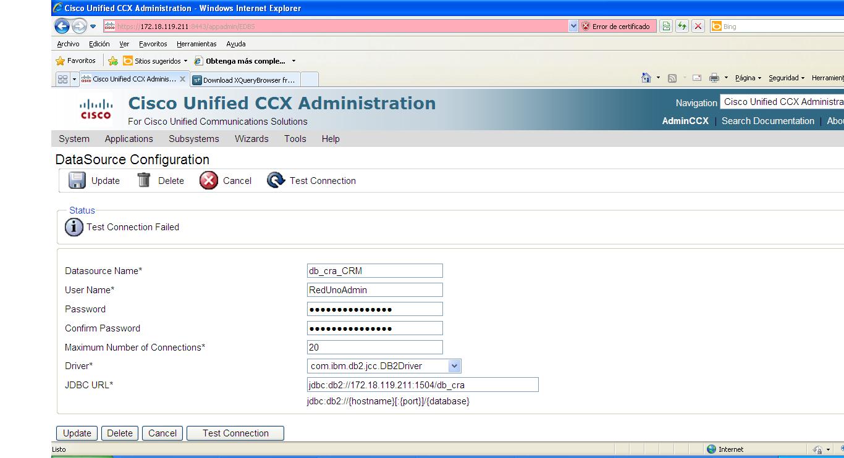Open the Applications menu
Viewport: 844px width, 458px height.
(129, 139)
